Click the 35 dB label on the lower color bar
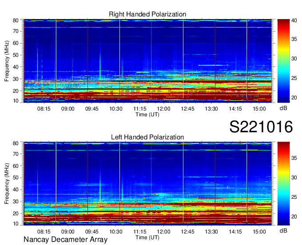 click(294, 158)
